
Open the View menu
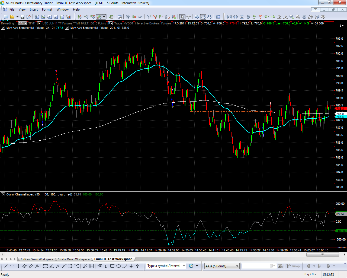(22, 10)
